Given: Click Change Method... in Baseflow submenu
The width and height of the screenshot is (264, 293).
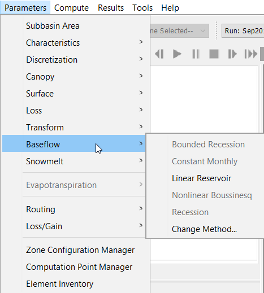Looking at the screenshot, I should pos(205,229).
